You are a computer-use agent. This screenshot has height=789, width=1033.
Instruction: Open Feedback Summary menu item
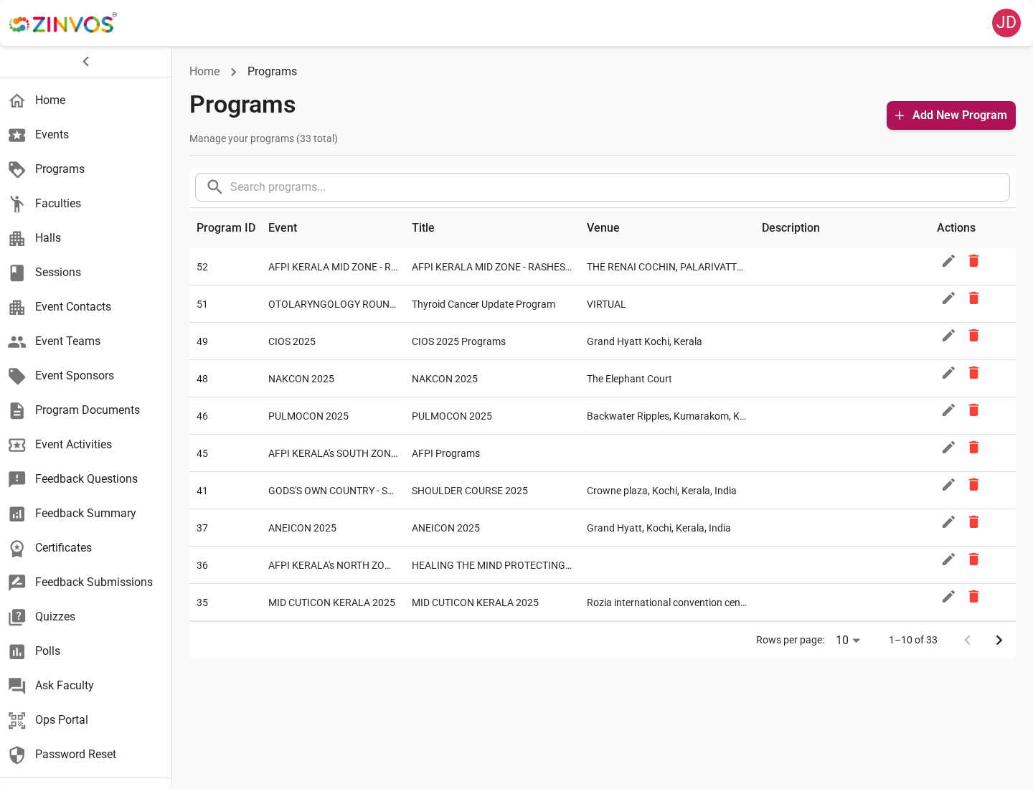pos(86,514)
